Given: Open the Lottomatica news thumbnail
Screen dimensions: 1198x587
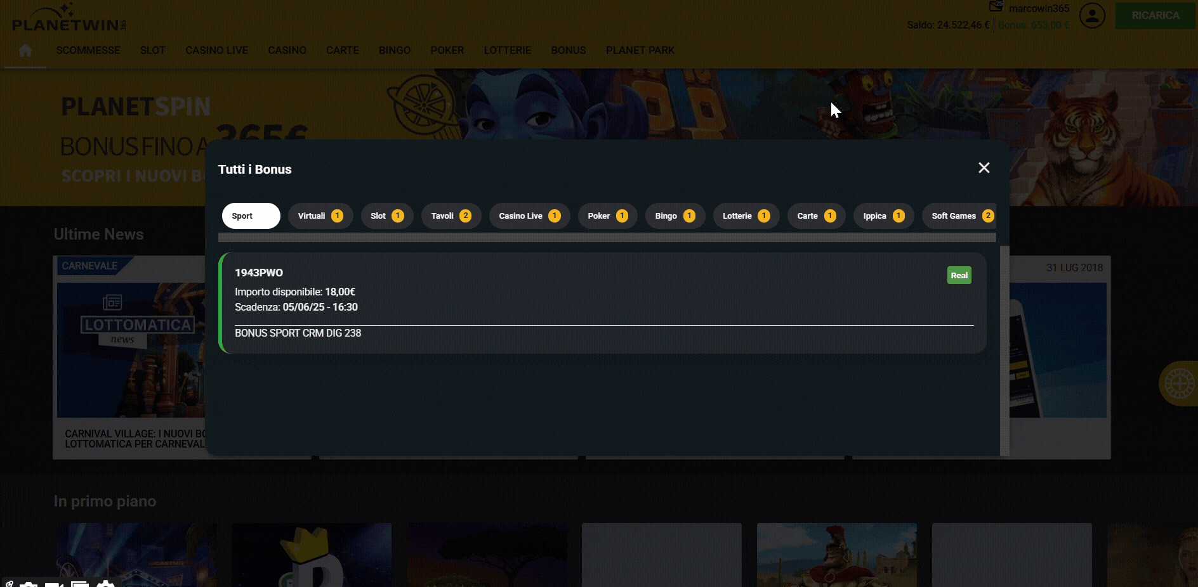Looking at the screenshot, I should (131, 350).
